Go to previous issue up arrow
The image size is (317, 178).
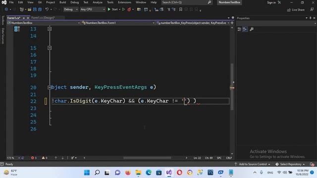[x=56, y=158]
